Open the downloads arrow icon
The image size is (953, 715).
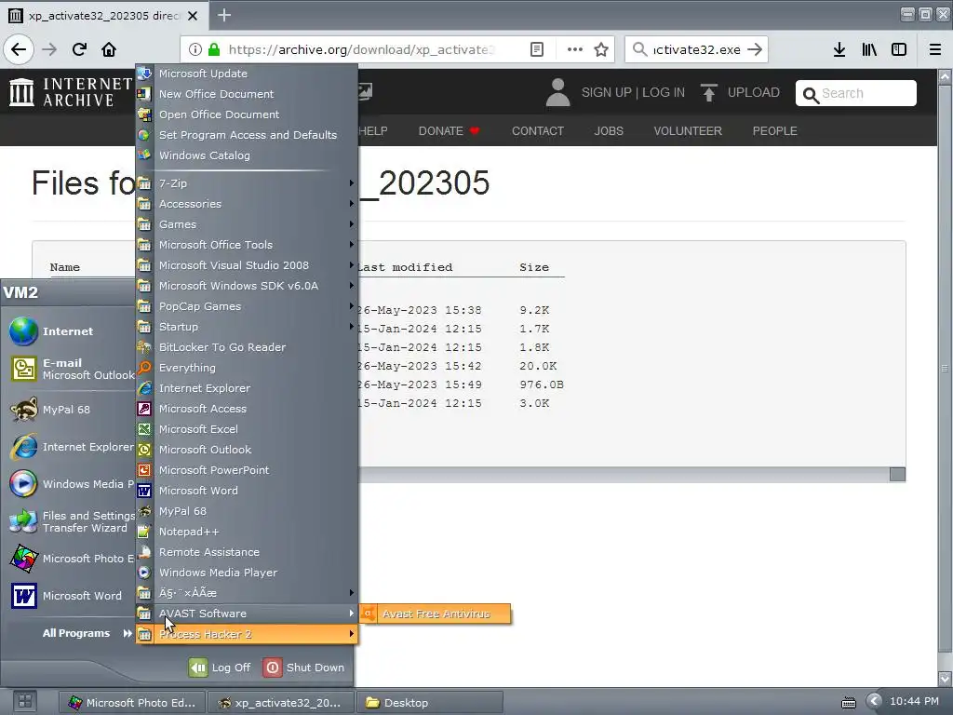839,49
